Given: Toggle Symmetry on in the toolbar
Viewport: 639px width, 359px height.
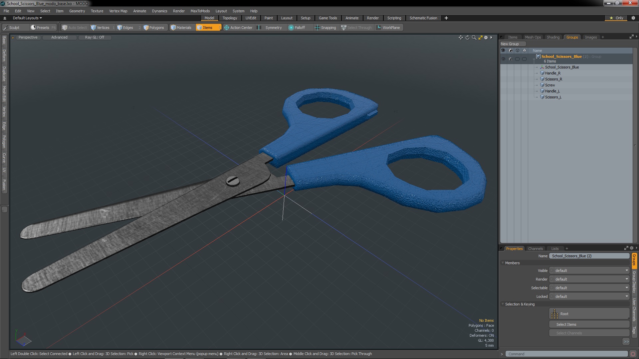Looking at the screenshot, I should point(270,28).
